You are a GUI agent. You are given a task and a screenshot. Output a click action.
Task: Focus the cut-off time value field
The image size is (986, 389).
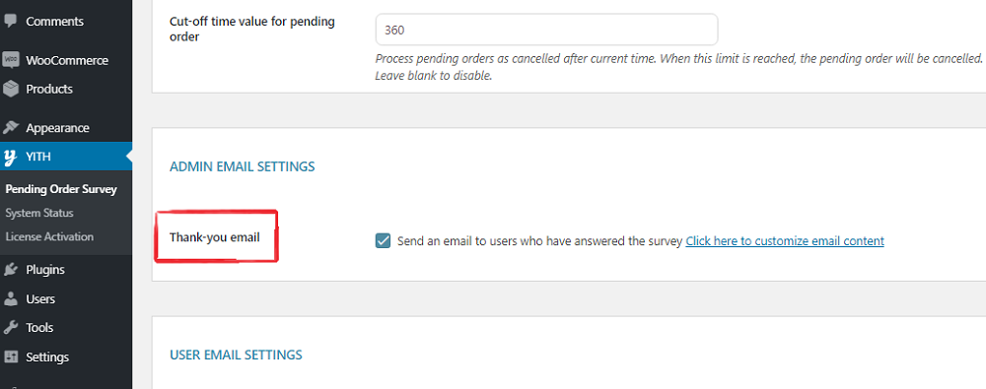[x=546, y=30]
